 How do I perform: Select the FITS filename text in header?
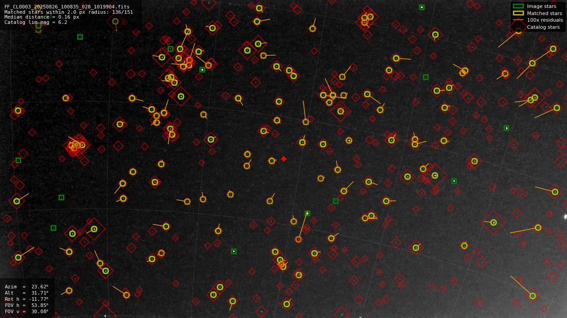pos(67,7)
